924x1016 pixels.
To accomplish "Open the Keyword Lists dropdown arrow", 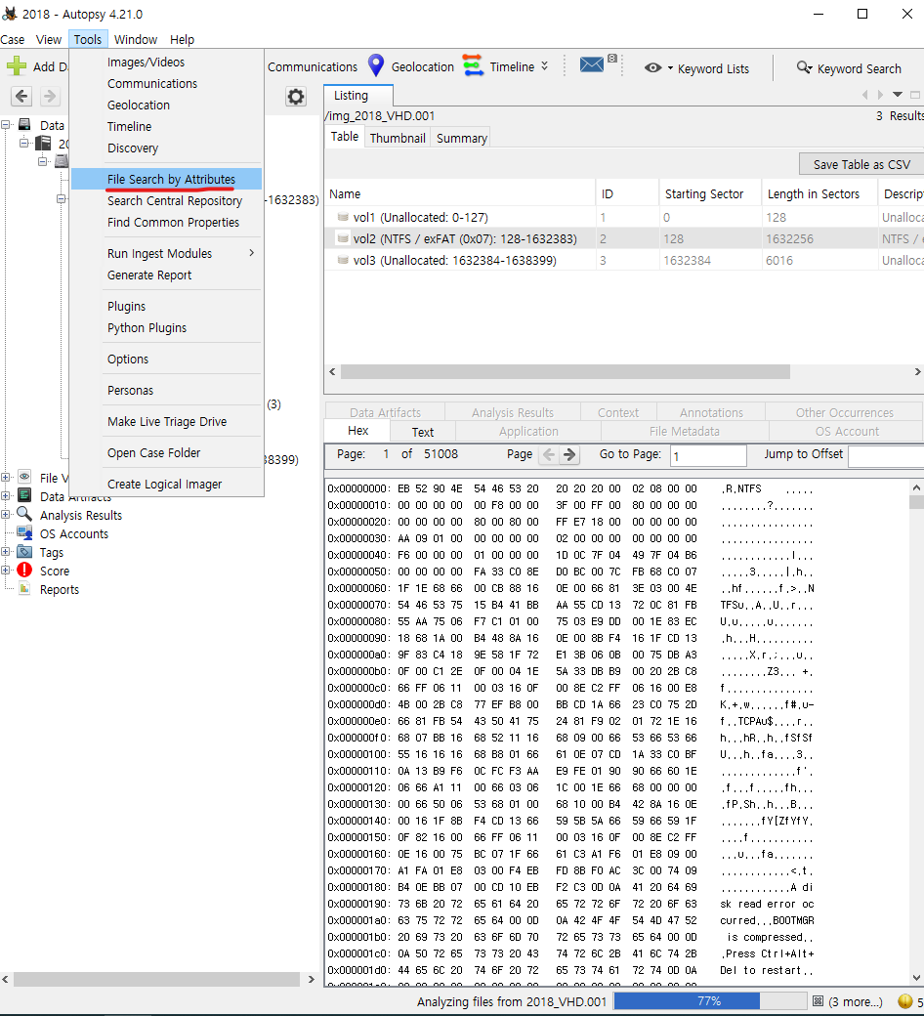I will click(670, 68).
